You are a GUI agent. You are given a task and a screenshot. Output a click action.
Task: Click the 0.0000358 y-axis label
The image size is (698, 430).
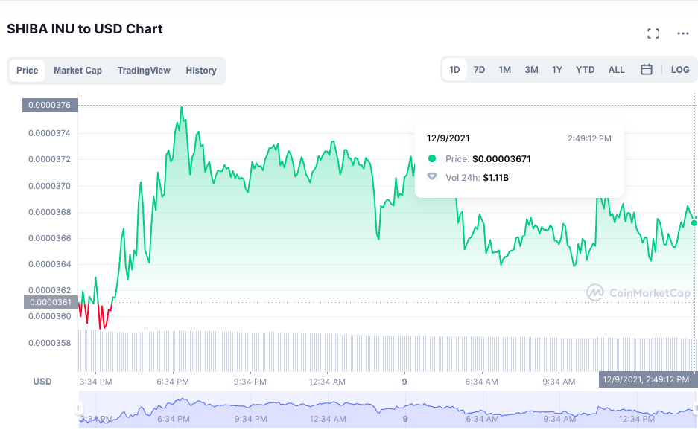pos(49,343)
